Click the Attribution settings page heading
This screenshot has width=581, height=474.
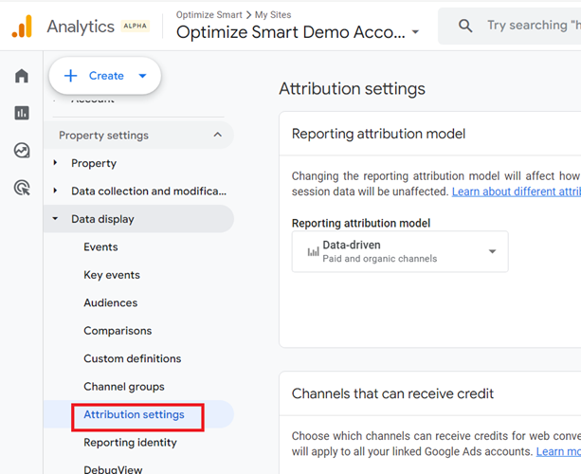(x=352, y=89)
